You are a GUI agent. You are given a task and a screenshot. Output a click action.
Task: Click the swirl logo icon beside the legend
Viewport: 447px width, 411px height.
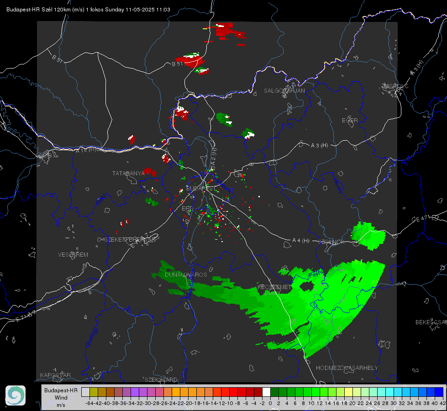[x=16, y=395]
